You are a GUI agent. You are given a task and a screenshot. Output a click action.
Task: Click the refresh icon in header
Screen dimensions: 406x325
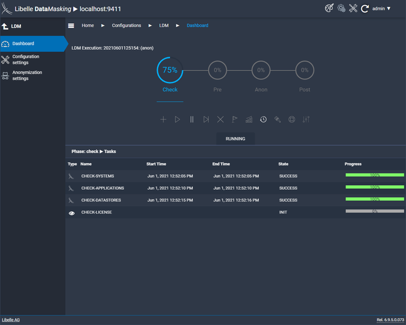[x=365, y=9]
